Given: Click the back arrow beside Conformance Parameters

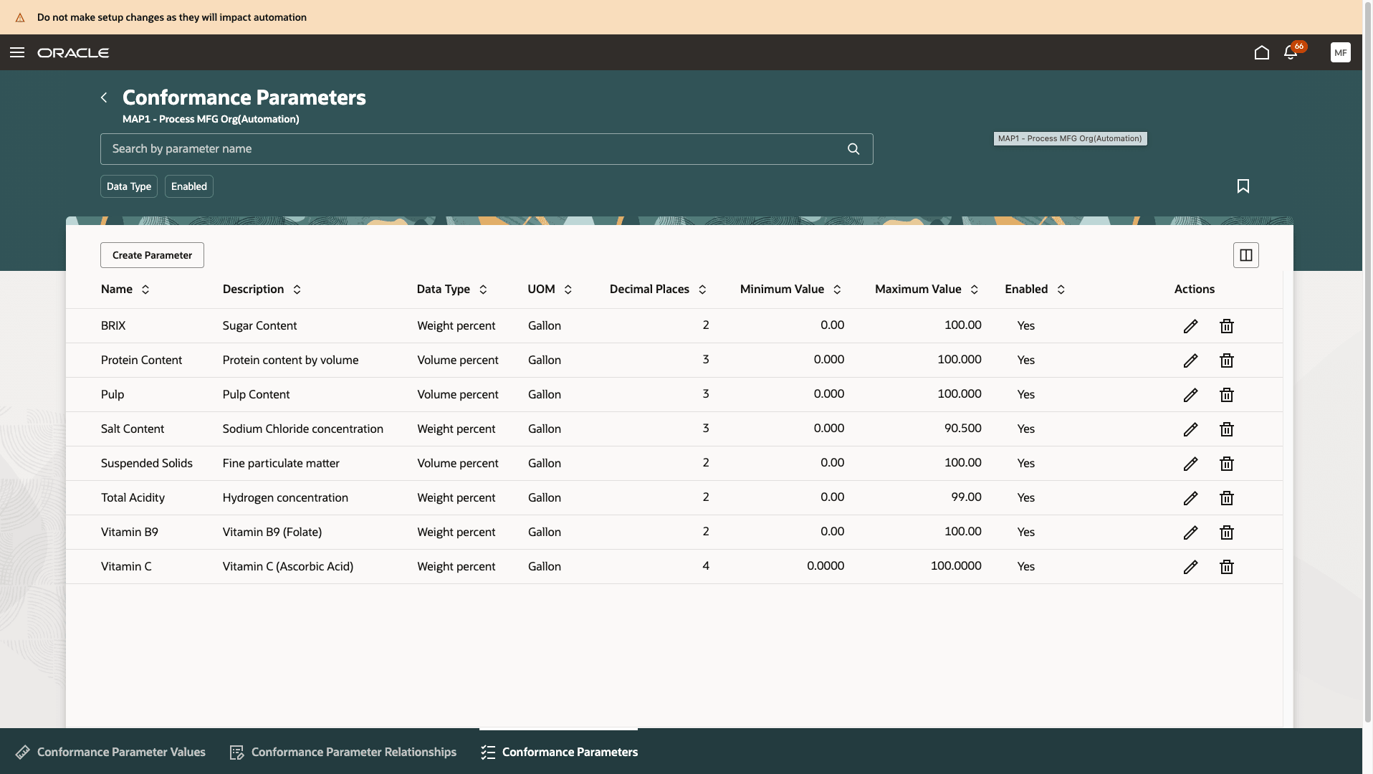Looking at the screenshot, I should click(x=104, y=97).
